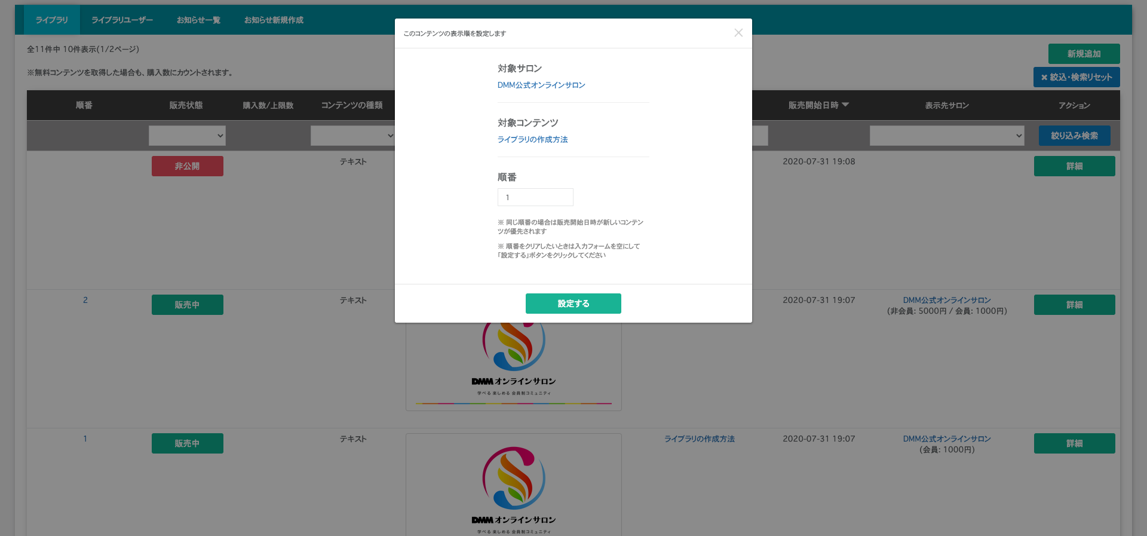Click the 全11件中 10件表示 count text
Screen dimensions: 1147x536
[x=83, y=50]
